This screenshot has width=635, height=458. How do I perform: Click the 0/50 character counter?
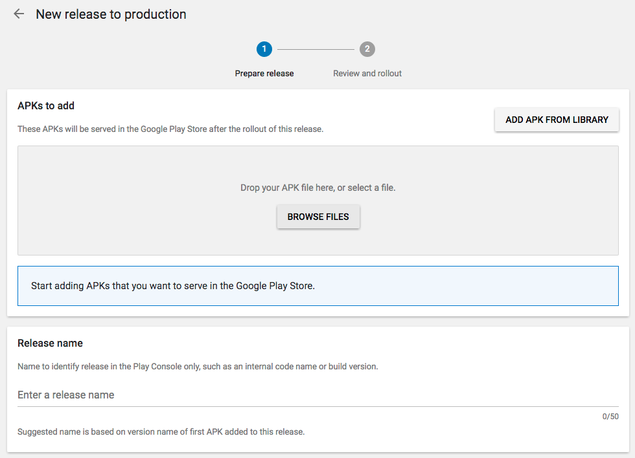[610, 417]
